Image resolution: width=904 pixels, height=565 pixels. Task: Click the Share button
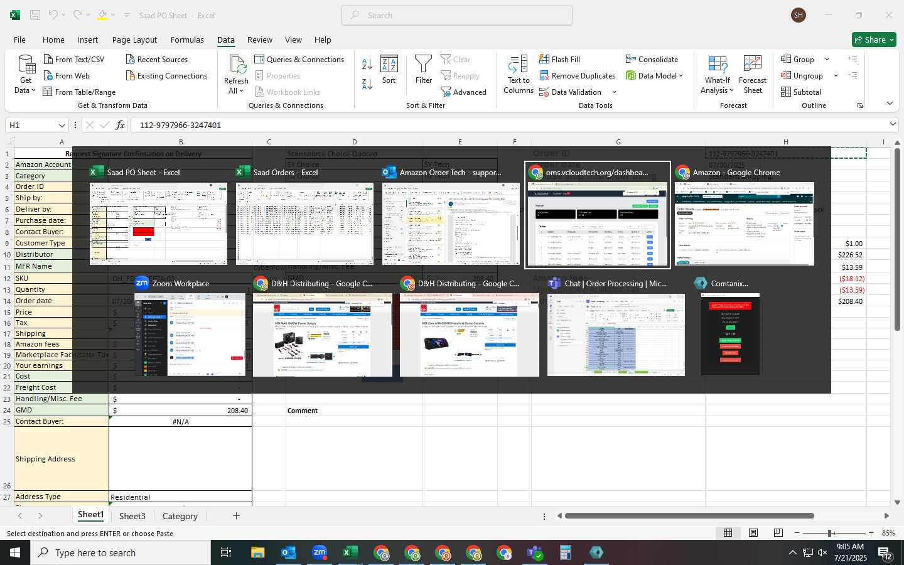874,40
